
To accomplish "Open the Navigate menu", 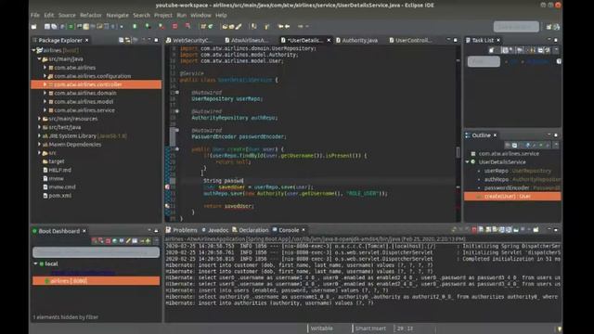I will (118, 15).
